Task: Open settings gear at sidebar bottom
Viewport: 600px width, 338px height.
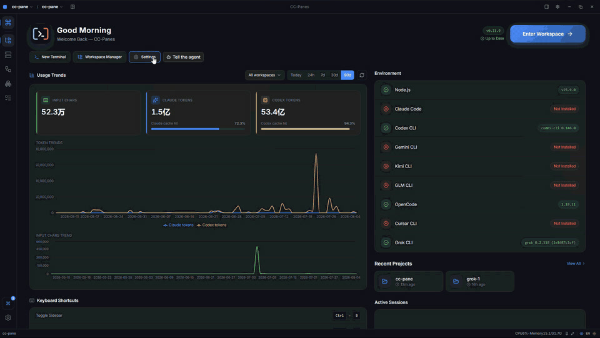Action: 8,318
